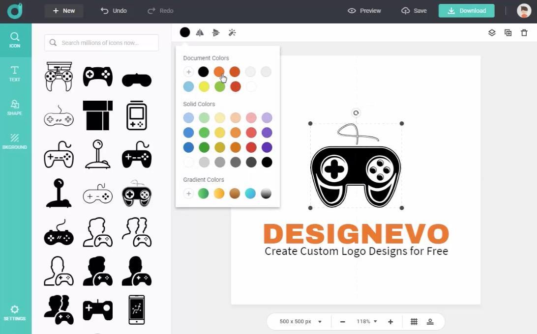This screenshot has height=334, width=537.
Task: Open the Text panel in the sidebar
Action: click(x=15, y=74)
